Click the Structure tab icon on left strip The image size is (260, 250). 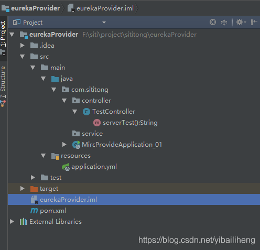(x=3, y=103)
